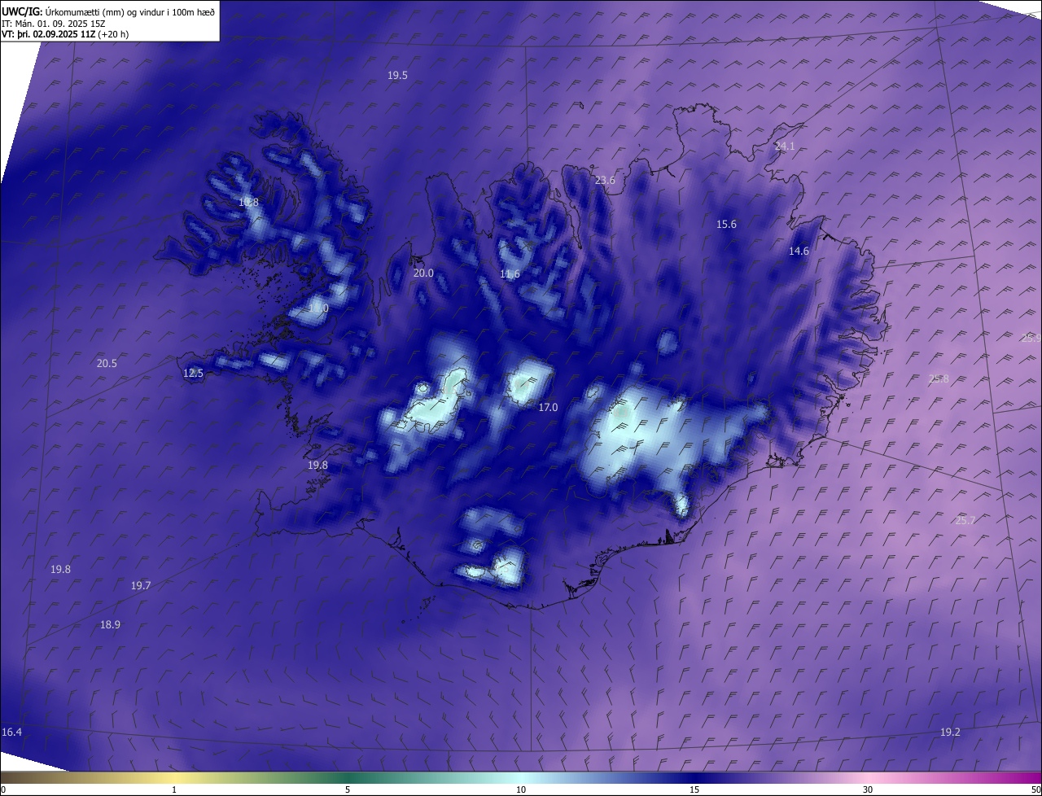This screenshot has height=796, width=1042.
Task: Click the 12.5 value at Snæfellsnes tip
Action: coord(193,373)
